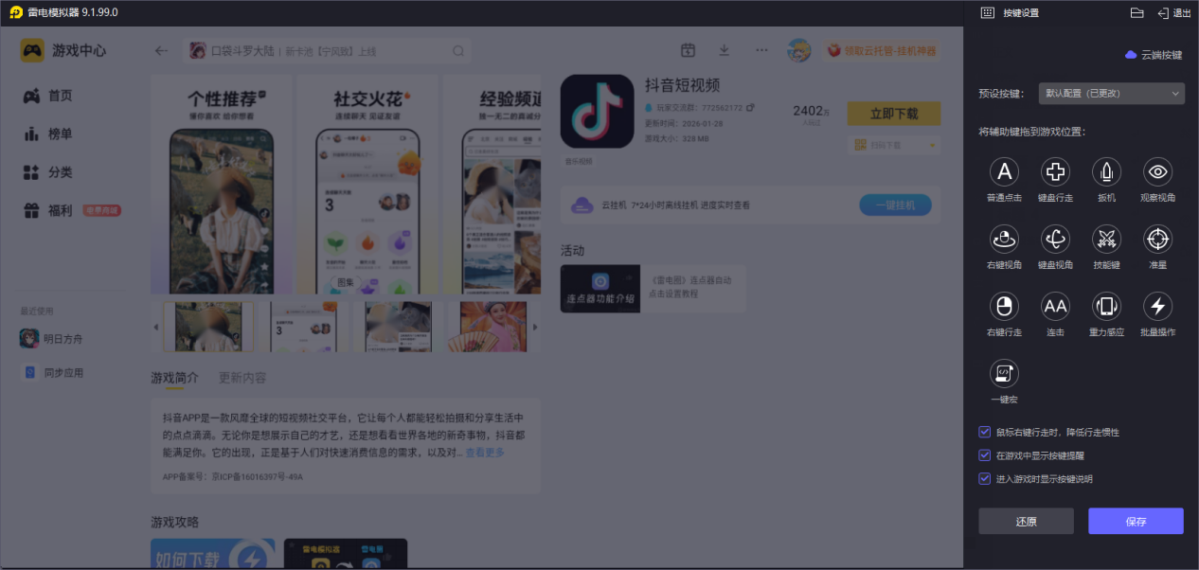Open the folder icon in key settings header
Viewport: 1199px width, 570px height.
coord(1137,13)
